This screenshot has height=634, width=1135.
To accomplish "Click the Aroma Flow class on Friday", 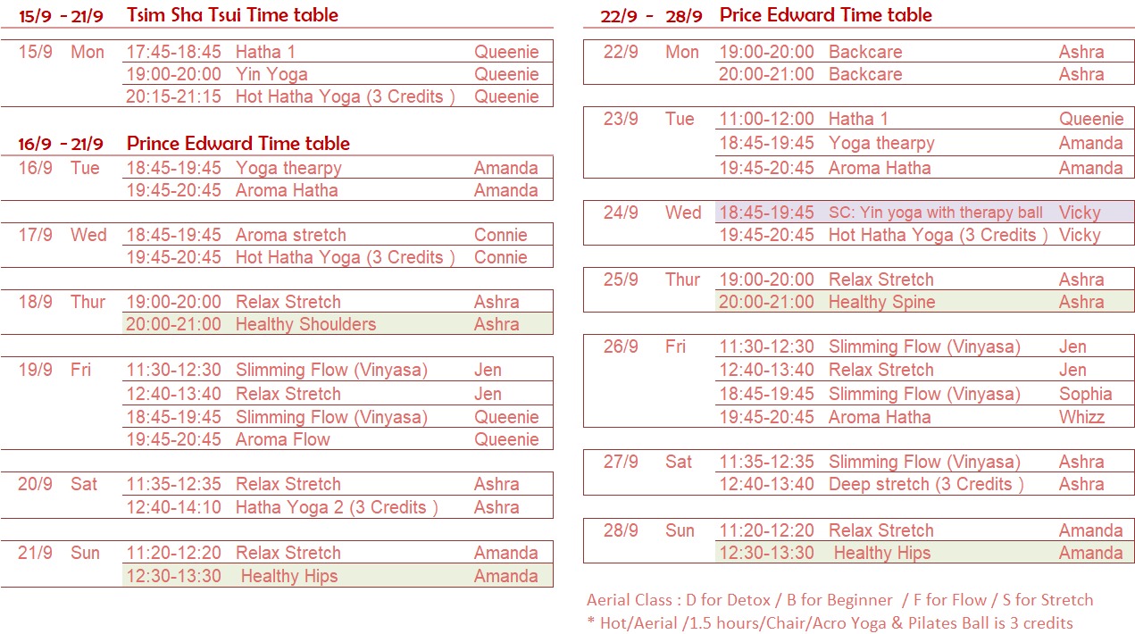I will click(338, 439).
